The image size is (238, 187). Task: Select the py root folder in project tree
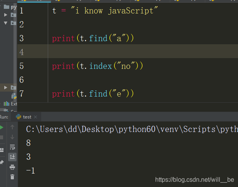pyautogui.click(x=10, y=7)
